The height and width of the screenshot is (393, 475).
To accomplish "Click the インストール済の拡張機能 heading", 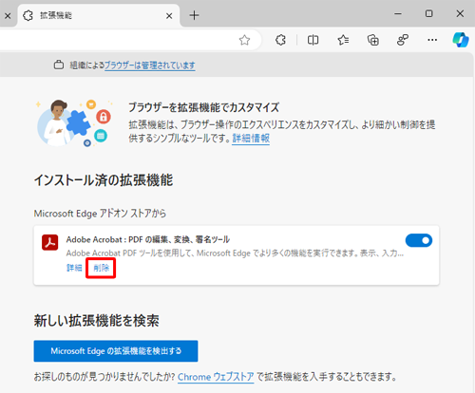I will coord(104,180).
